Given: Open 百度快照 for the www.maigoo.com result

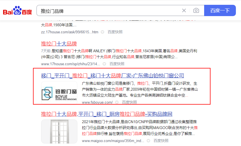Looking at the screenshot, I should (161, 141).
